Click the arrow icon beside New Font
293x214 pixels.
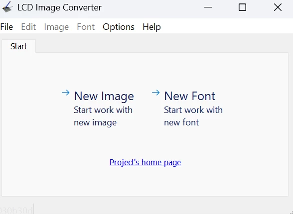point(156,93)
